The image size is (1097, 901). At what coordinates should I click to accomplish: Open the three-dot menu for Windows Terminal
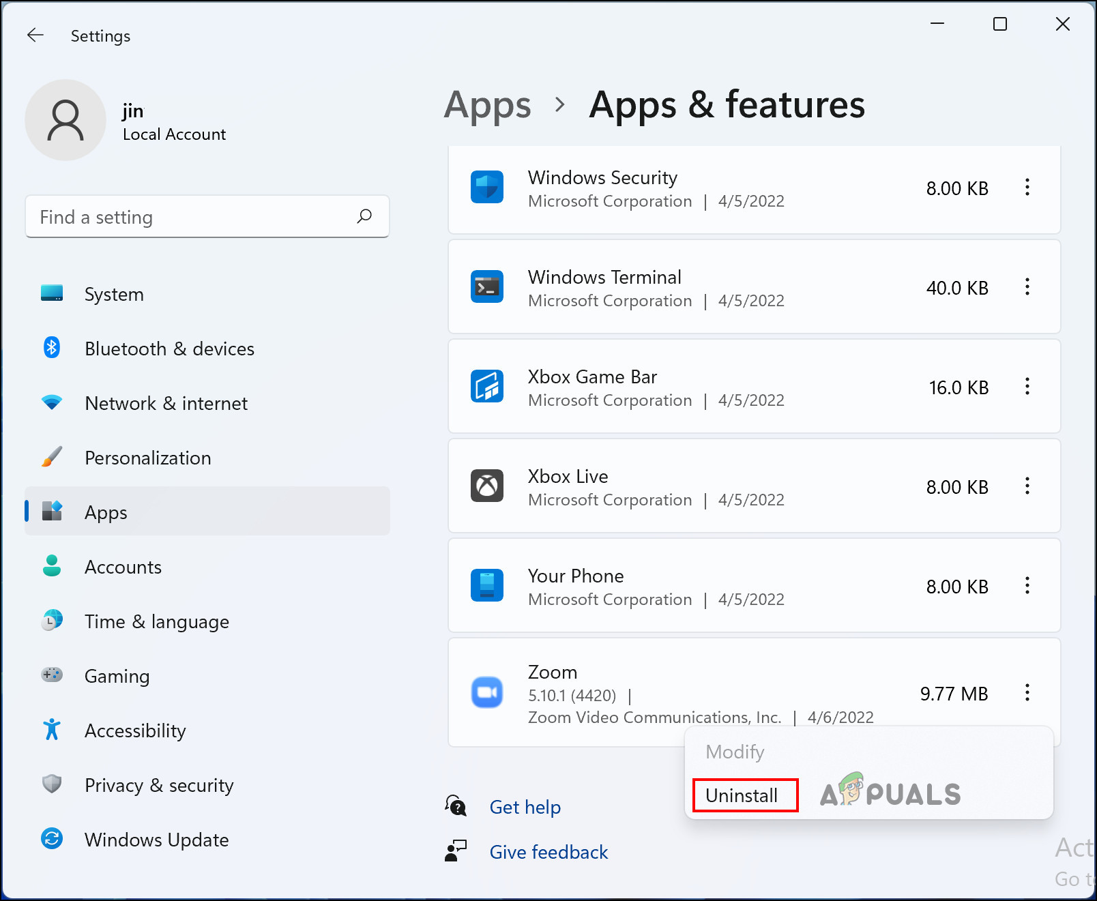(x=1027, y=287)
